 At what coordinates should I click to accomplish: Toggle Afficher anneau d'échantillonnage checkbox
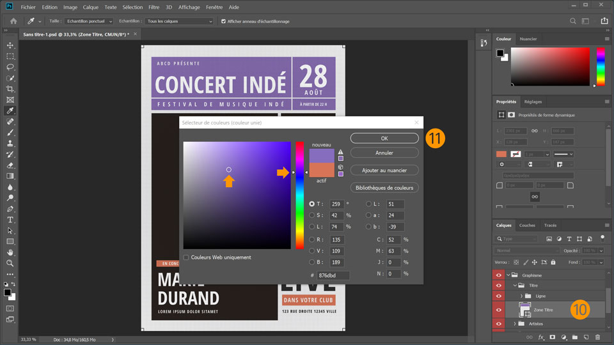223,22
